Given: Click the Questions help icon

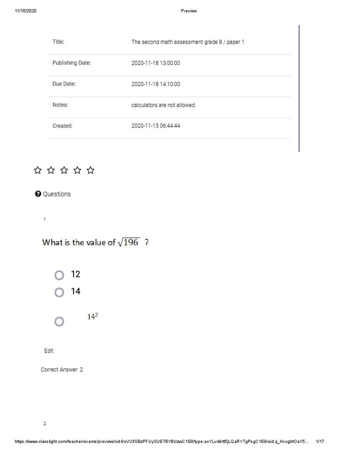Looking at the screenshot, I should [x=38, y=194].
